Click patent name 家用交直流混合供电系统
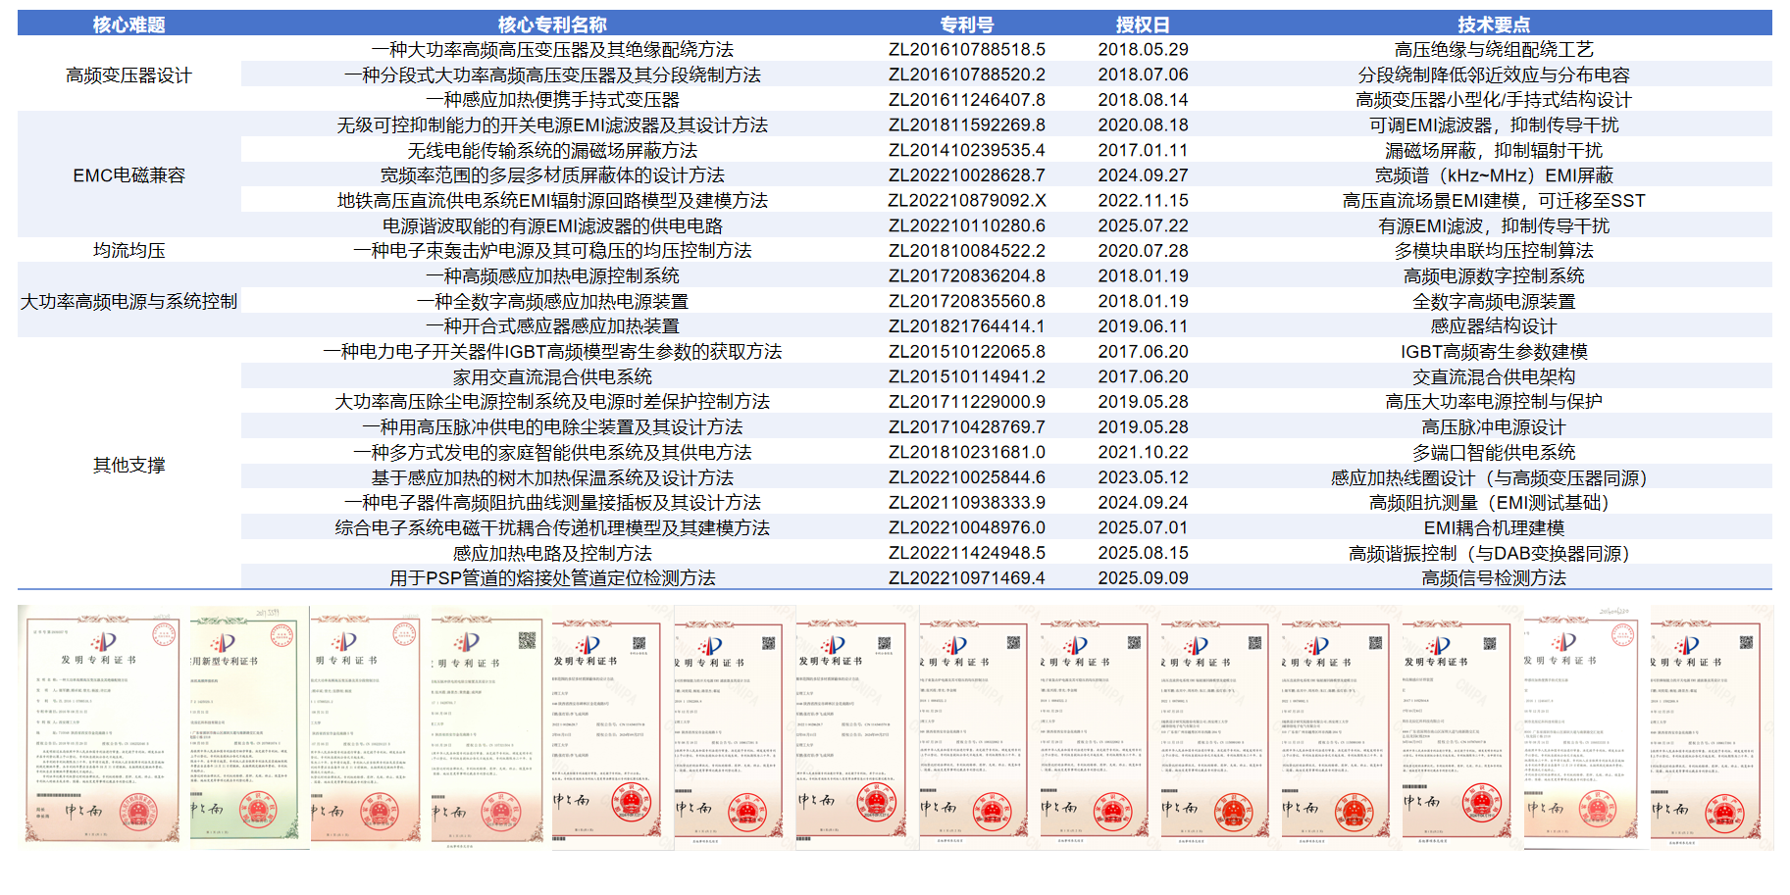 552,377
